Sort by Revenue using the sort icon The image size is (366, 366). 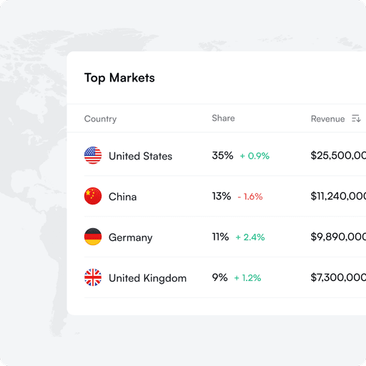(356, 119)
